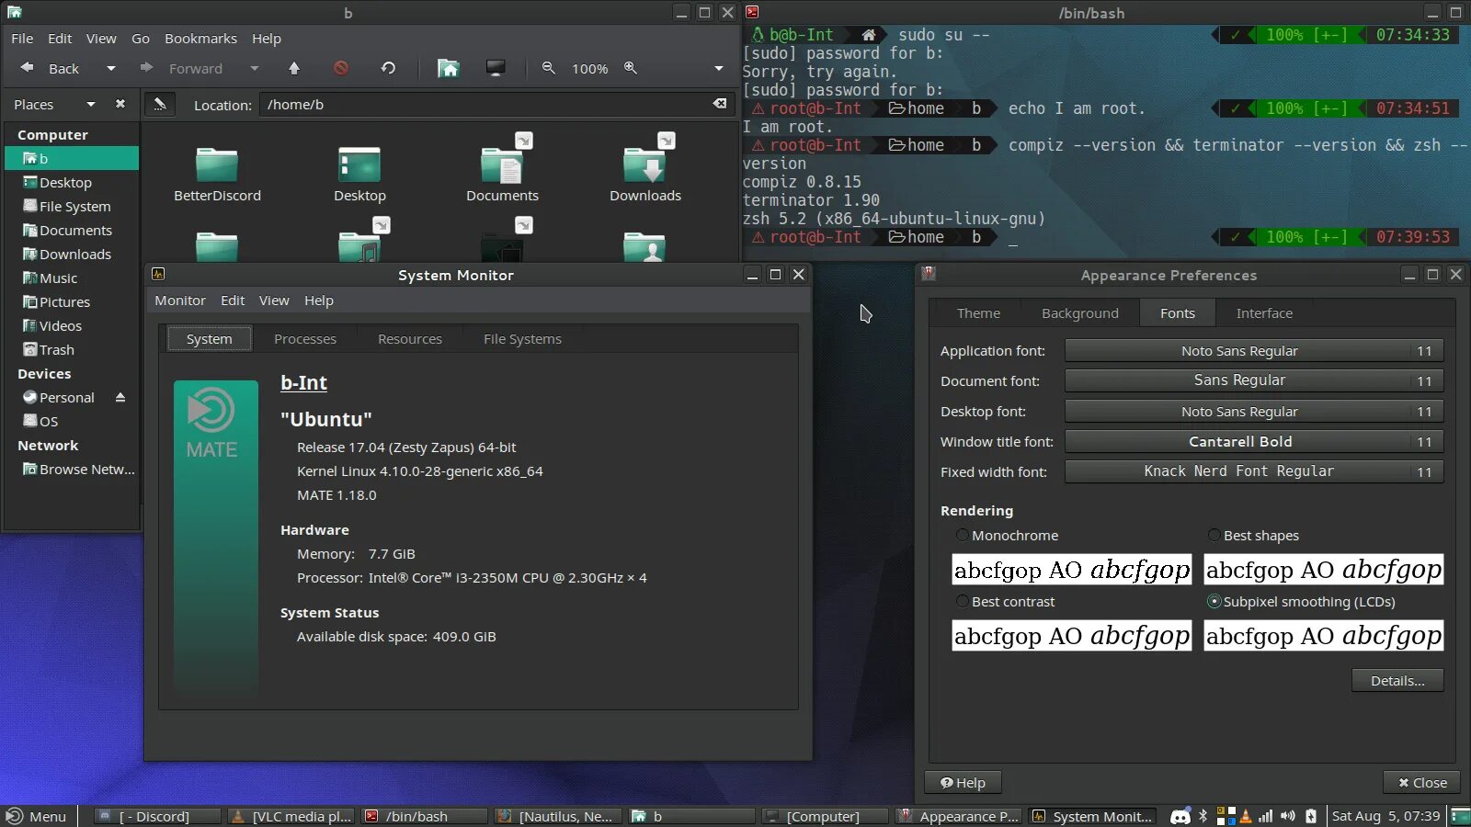Screen dimensions: 1471x827
Task: Click Help in Appearance Preferences
Action: click(963, 782)
